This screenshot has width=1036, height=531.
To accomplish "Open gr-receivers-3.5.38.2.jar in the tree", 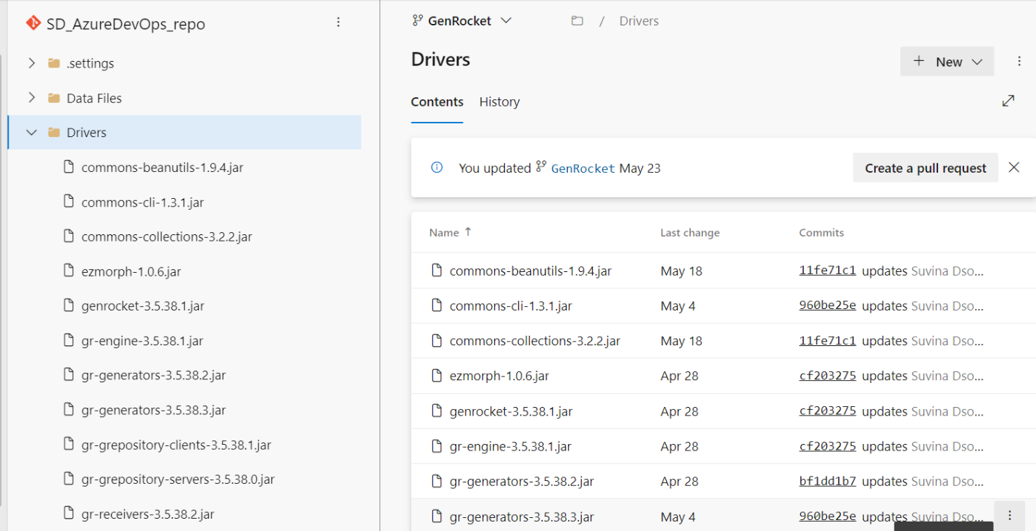I will (x=148, y=514).
